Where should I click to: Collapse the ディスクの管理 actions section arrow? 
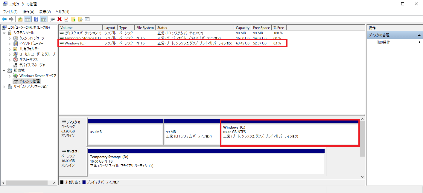[420, 35]
